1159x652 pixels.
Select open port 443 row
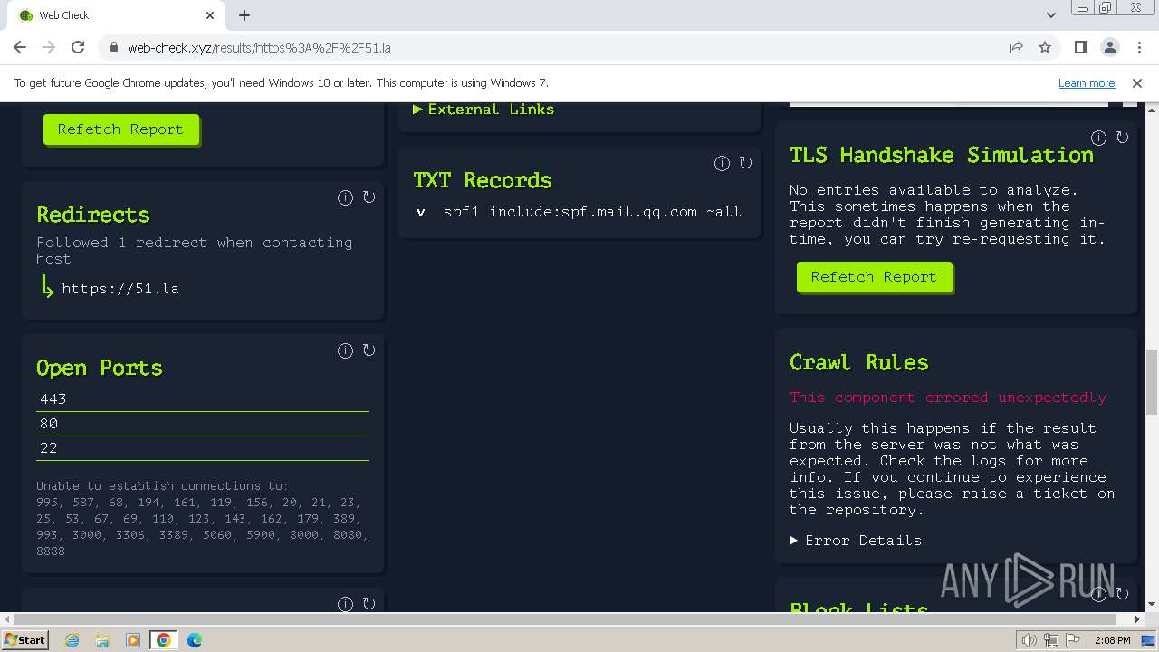click(203, 399)
